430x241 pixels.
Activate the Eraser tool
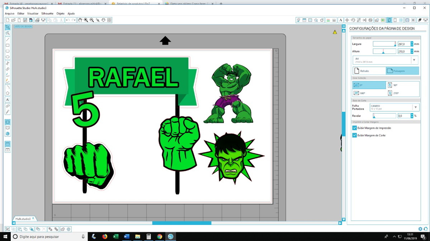8,106
